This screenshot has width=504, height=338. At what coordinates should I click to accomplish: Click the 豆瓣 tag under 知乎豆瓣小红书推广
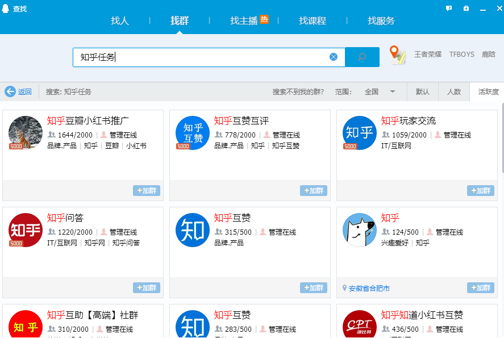(x=112, y=146)
